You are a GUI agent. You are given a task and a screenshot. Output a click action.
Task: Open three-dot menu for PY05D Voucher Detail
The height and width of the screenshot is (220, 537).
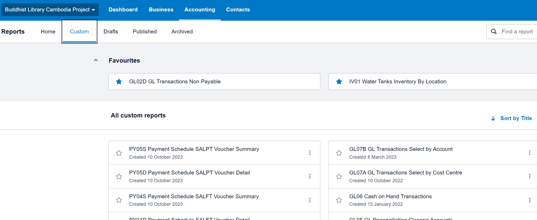coord(310,176)
